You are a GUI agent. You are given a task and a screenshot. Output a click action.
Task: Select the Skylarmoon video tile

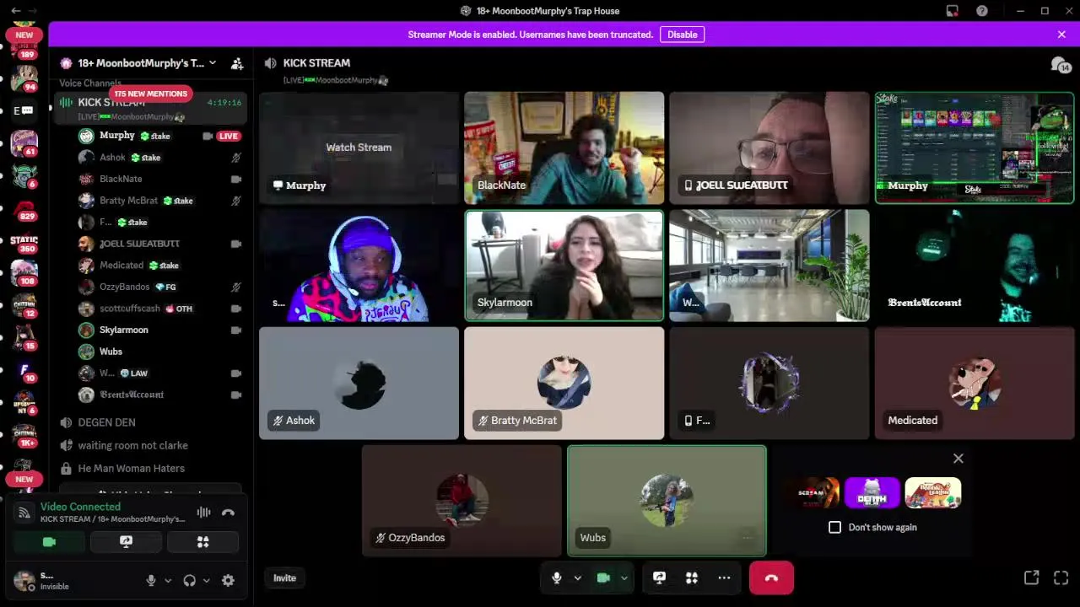point(564,266)
